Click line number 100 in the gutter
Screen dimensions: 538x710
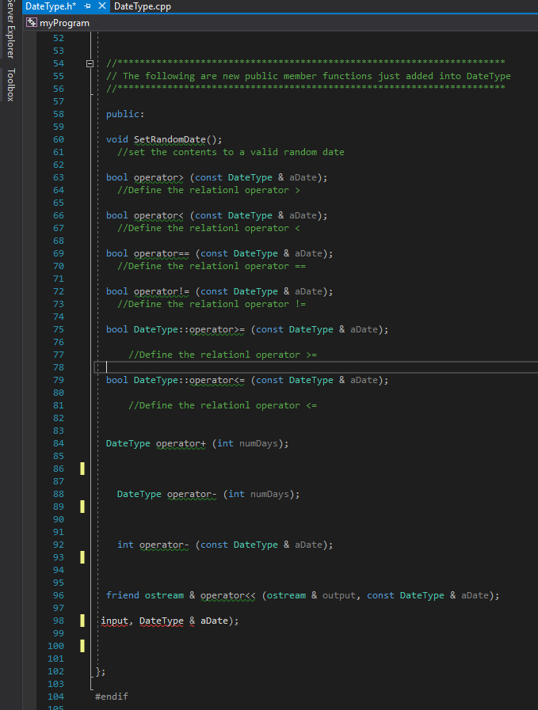[x=55, y=646]
